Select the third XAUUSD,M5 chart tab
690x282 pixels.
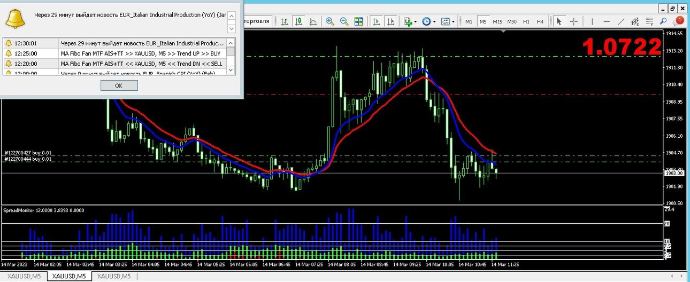coord(114,276)
